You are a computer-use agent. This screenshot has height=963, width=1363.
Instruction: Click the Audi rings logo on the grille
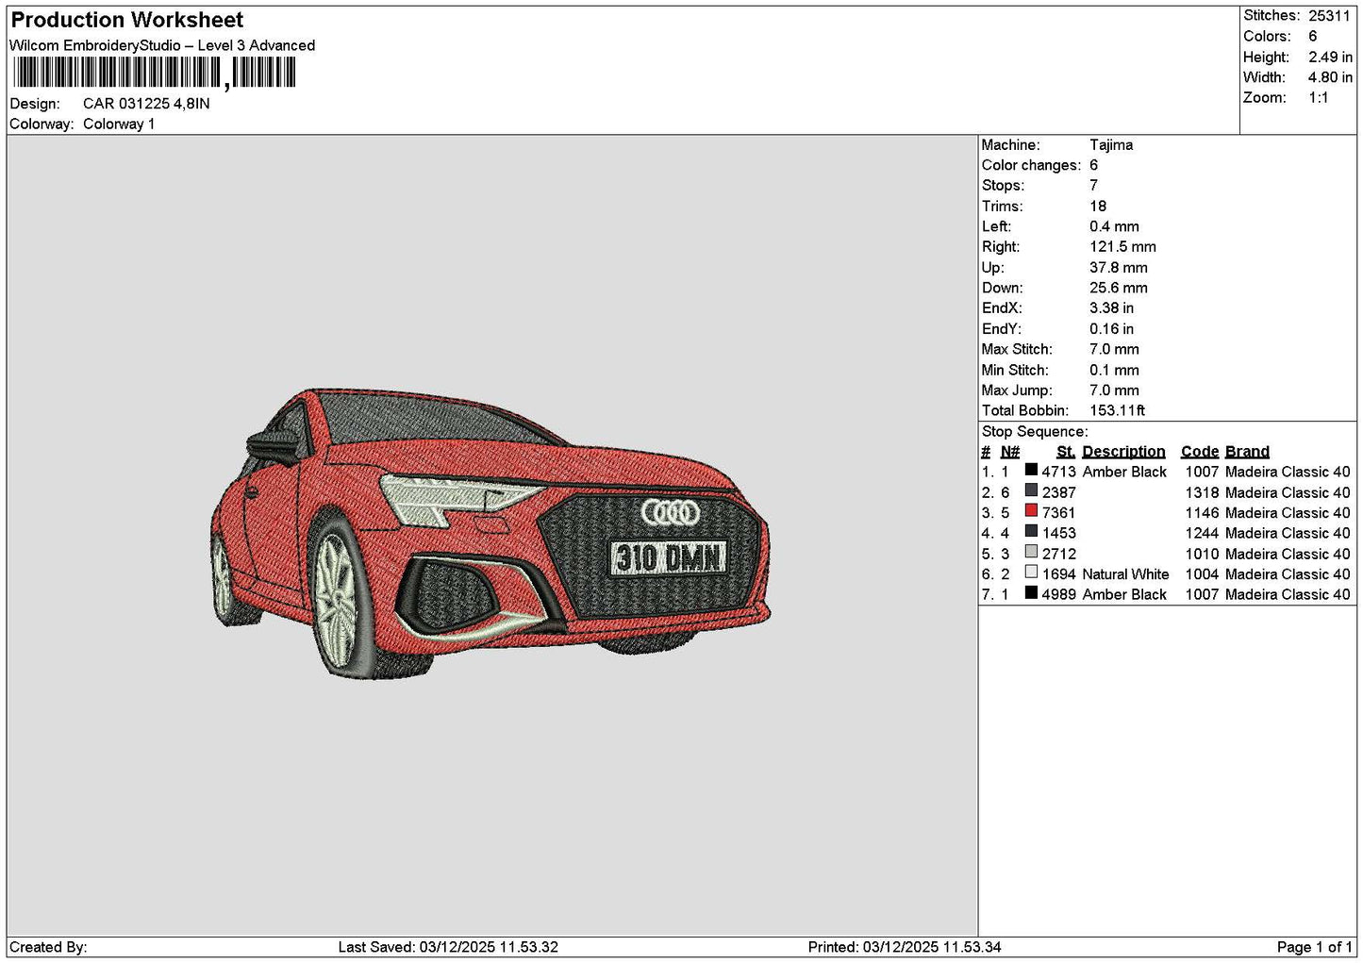[672, 513]
